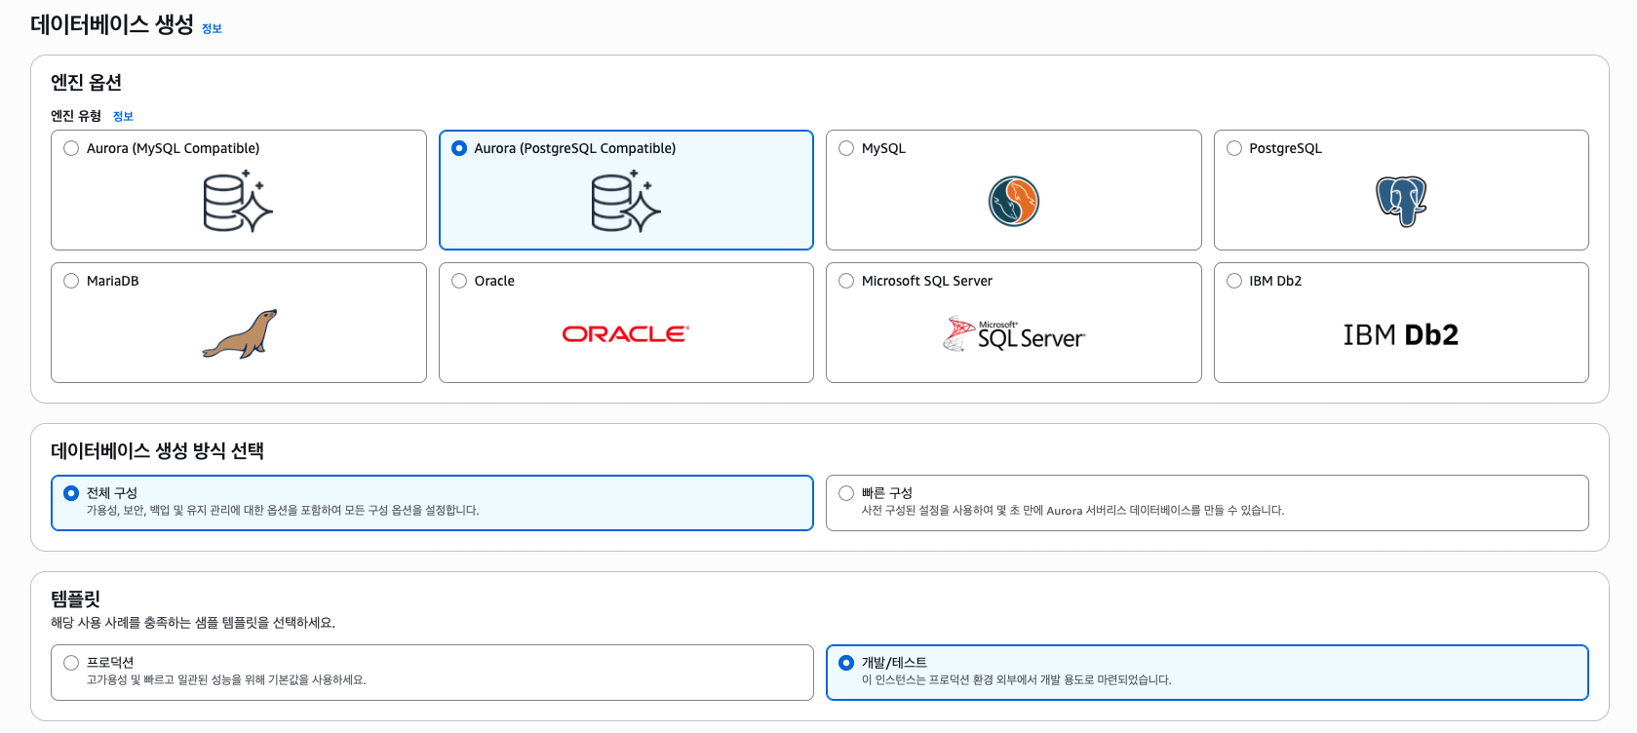
Task: Click the Microsoft SQL Server logo
Action: [x=1014, y=334]
